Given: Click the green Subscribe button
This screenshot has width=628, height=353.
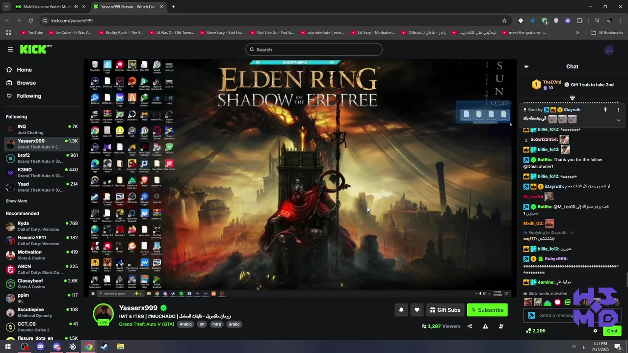Looking at the screenshot, I should [x=487, y=310].
